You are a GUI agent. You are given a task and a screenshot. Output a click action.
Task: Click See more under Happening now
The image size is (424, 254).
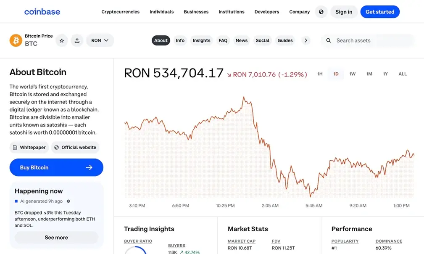56,237
